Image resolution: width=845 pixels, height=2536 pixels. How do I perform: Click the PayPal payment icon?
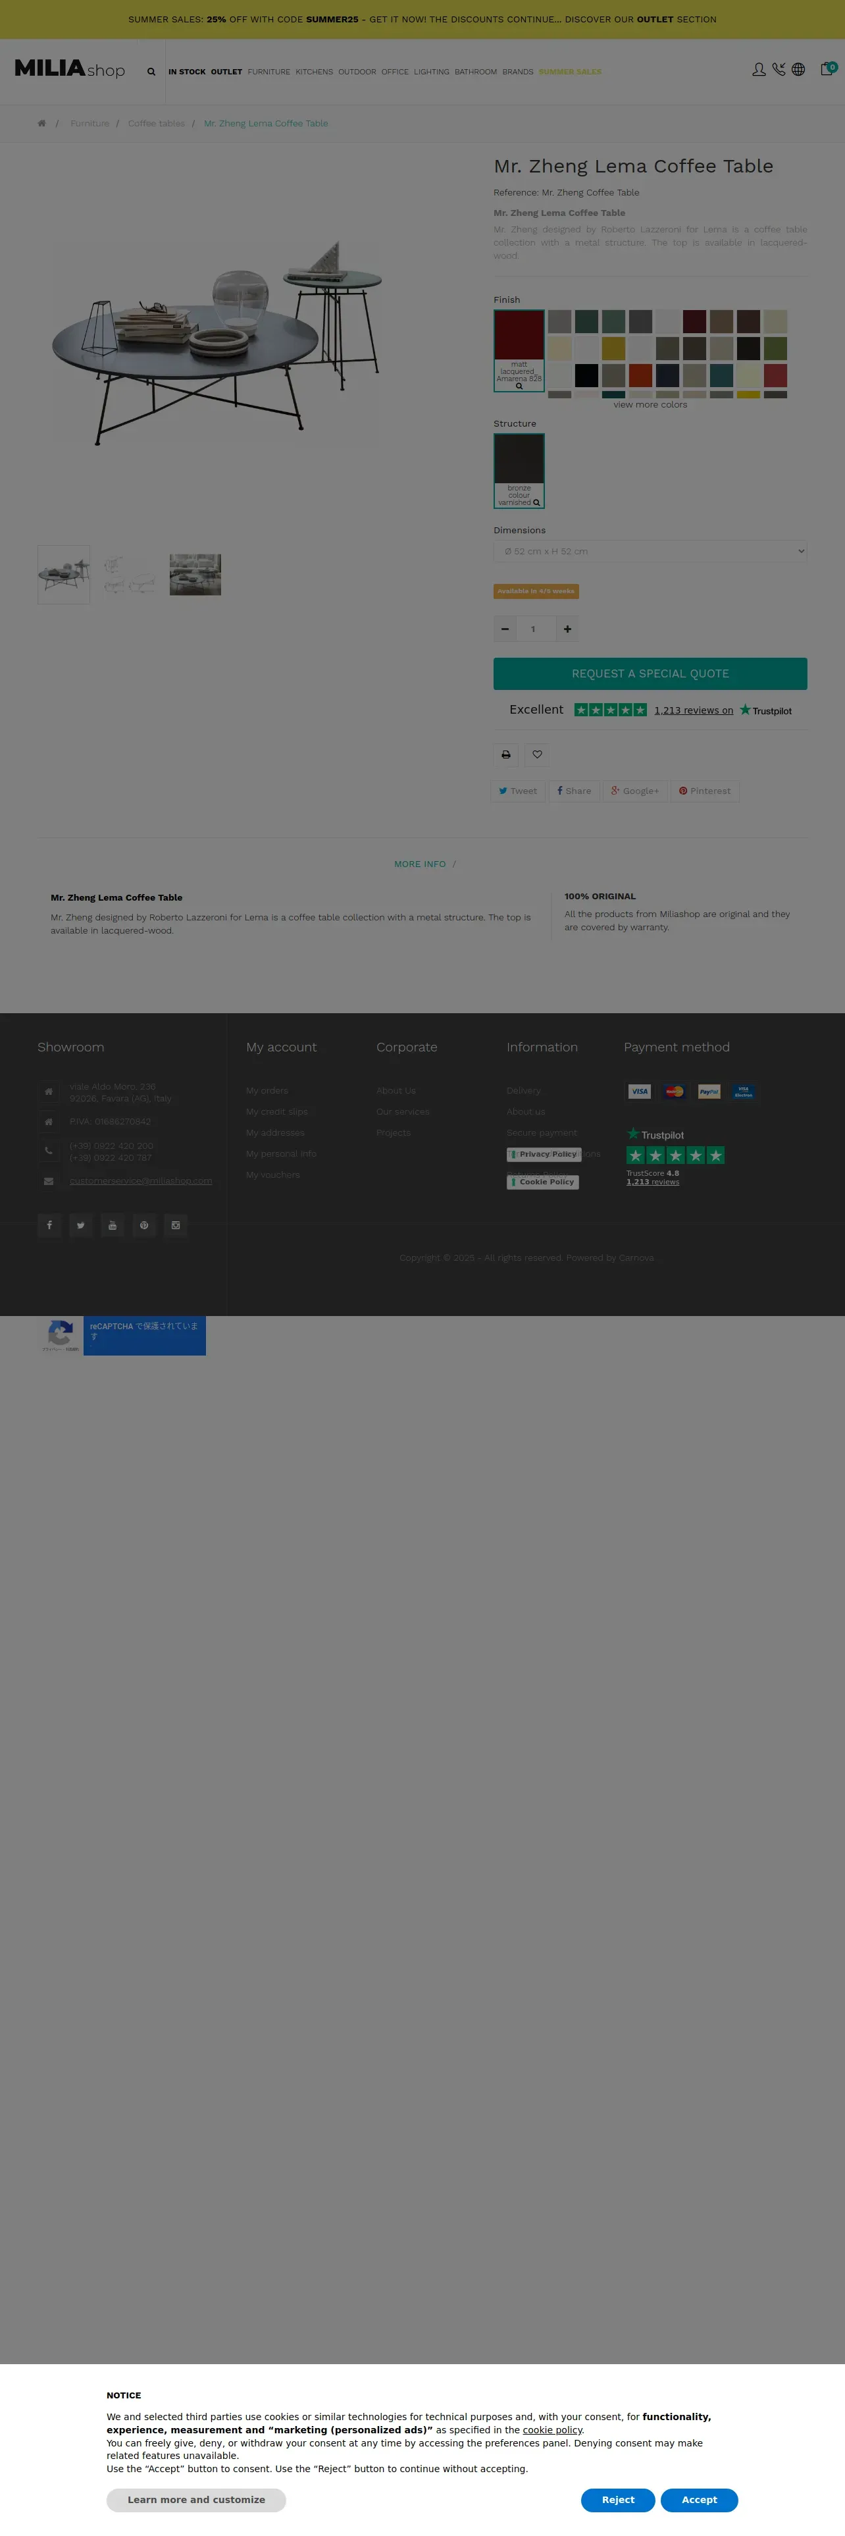(709, 1091)
